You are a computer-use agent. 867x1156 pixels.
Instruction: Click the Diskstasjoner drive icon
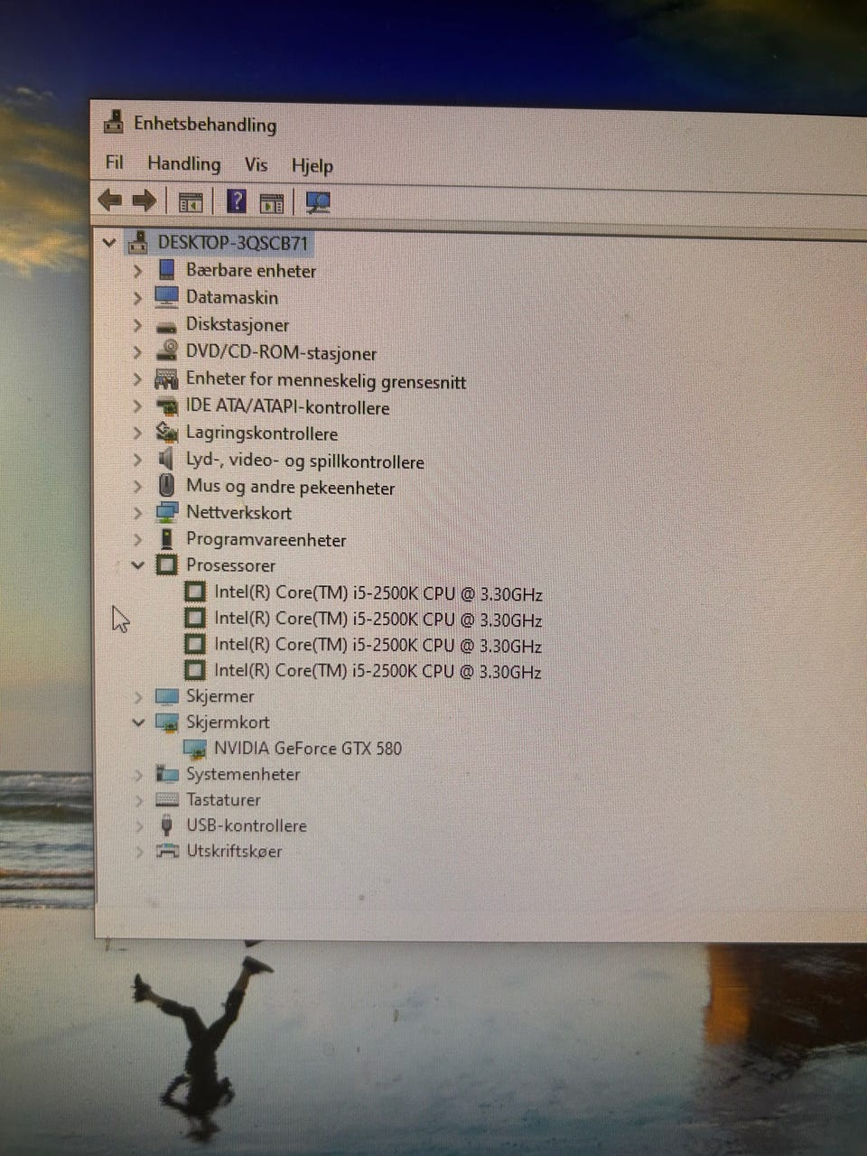[166, 325]
